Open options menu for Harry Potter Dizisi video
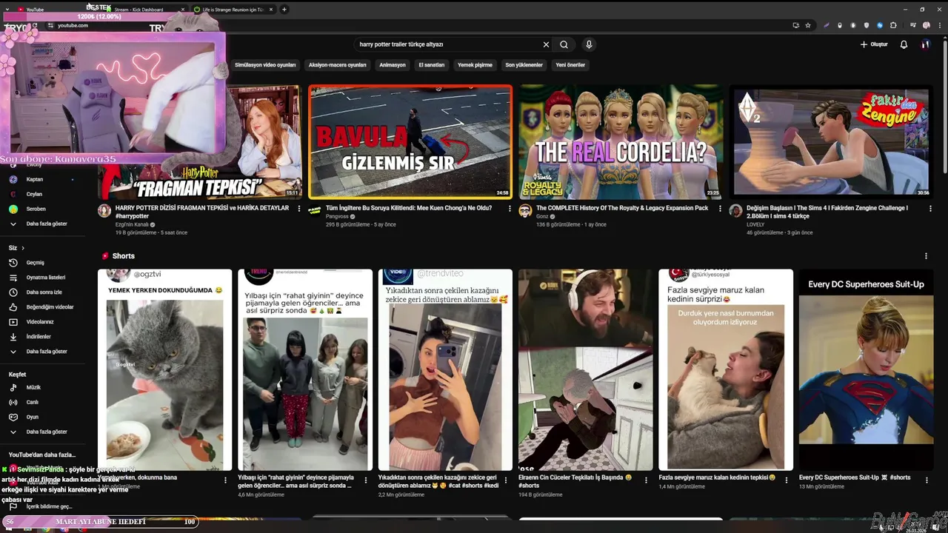This screenshot has height=533, width=948. [299, 209]
